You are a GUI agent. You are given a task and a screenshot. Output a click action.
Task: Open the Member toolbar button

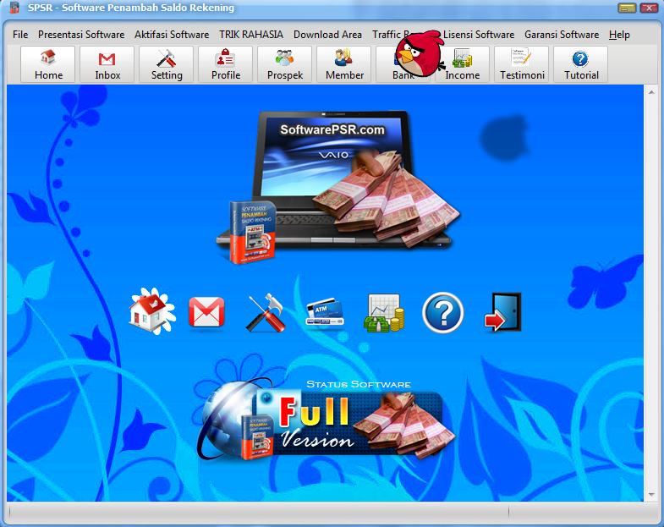(344, 64)
